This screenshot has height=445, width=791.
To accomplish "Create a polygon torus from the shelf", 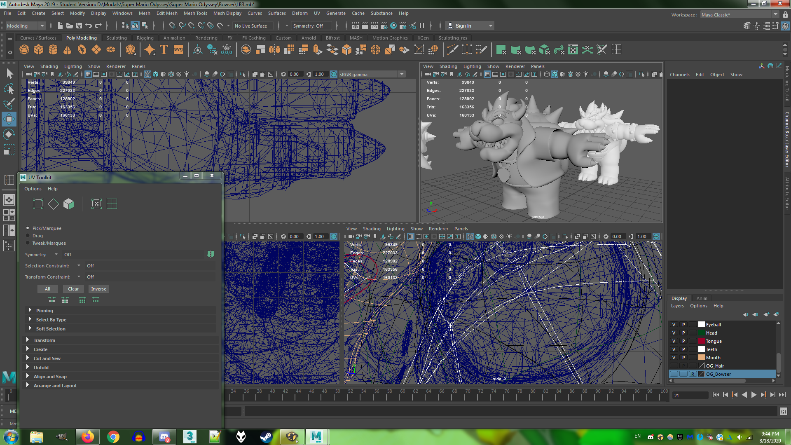I will pos(82,50).
